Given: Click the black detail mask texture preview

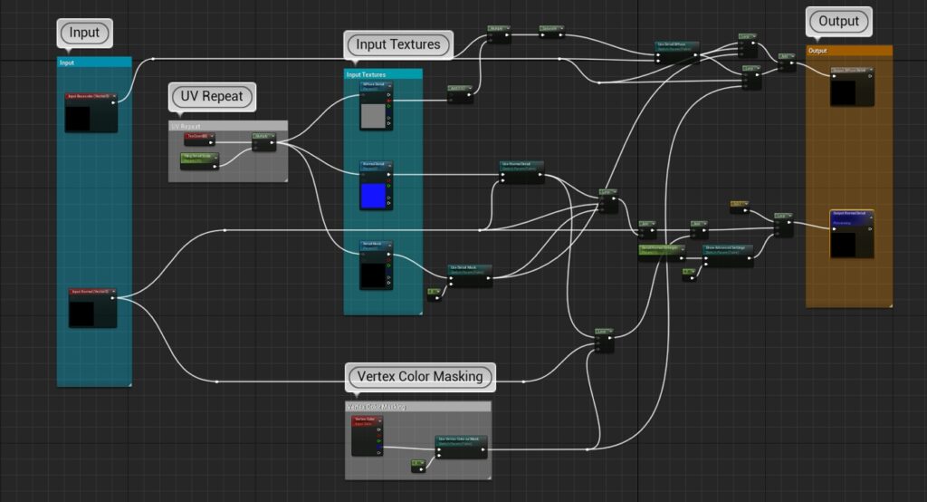Looking at the screenshot, I should point(372,275).
